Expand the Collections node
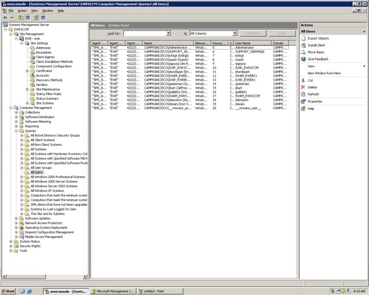Image resolution: width=369 pixels, height=295 pixels. 16,112
